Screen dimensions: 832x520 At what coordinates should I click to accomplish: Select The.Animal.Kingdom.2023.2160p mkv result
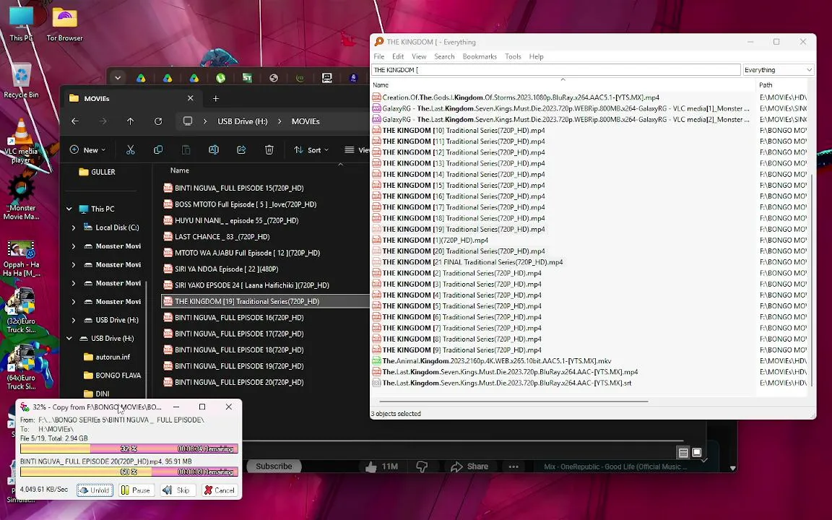coord(497,361)
